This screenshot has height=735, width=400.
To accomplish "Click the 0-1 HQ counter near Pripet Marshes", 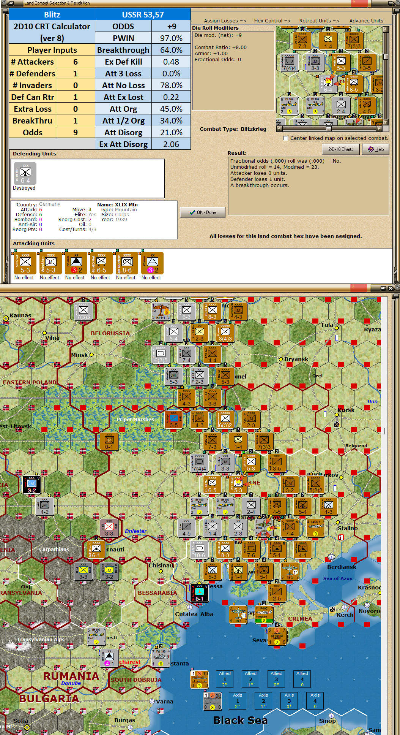I will tap(109, 441).
